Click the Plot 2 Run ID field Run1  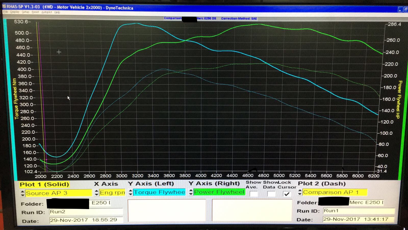coord(359,211)
